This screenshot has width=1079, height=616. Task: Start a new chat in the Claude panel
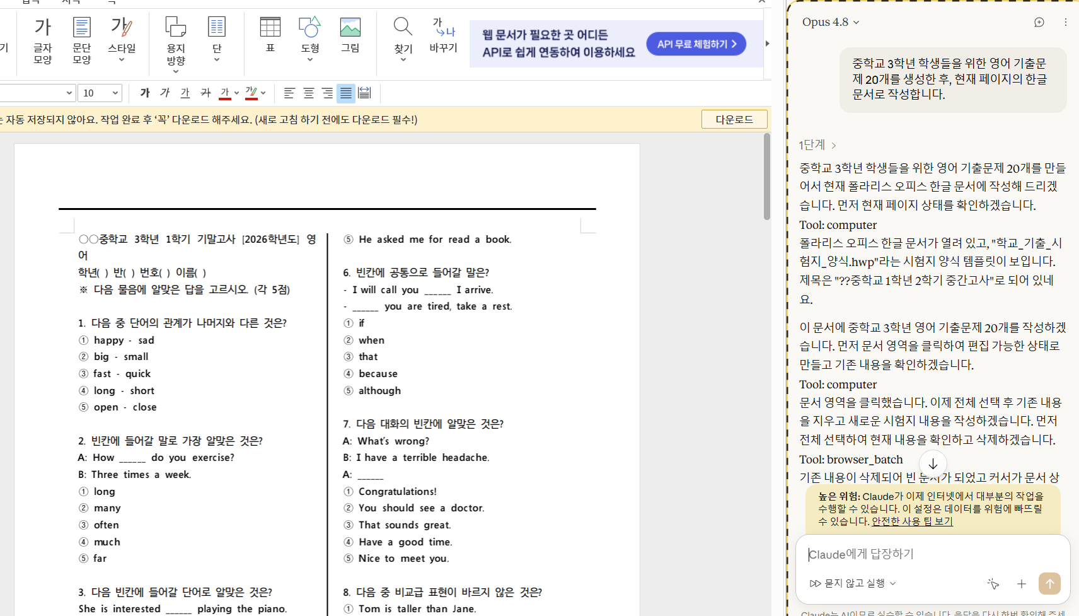[1039, 22]
